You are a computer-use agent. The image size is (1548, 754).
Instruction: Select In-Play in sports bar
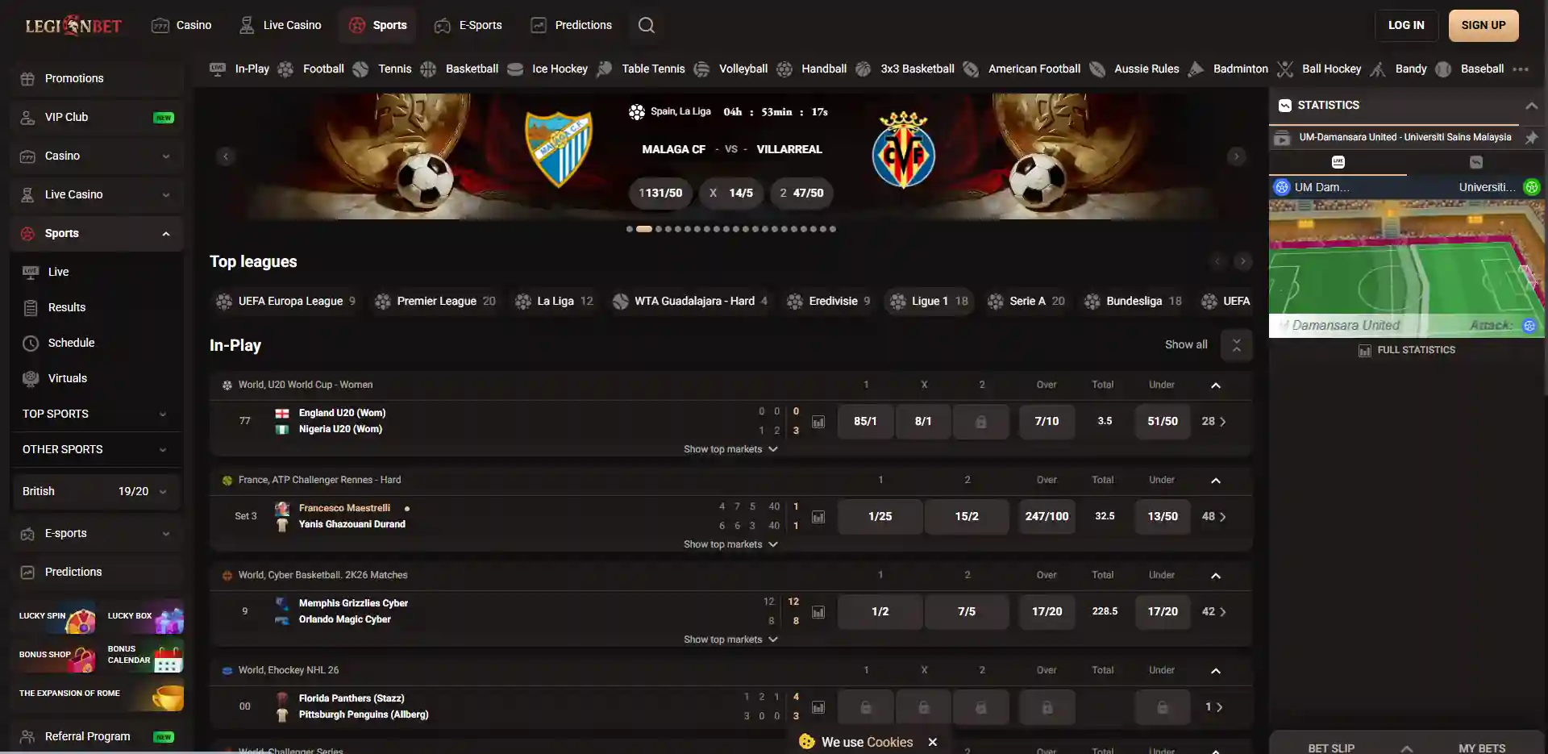(x=239, y=69)
